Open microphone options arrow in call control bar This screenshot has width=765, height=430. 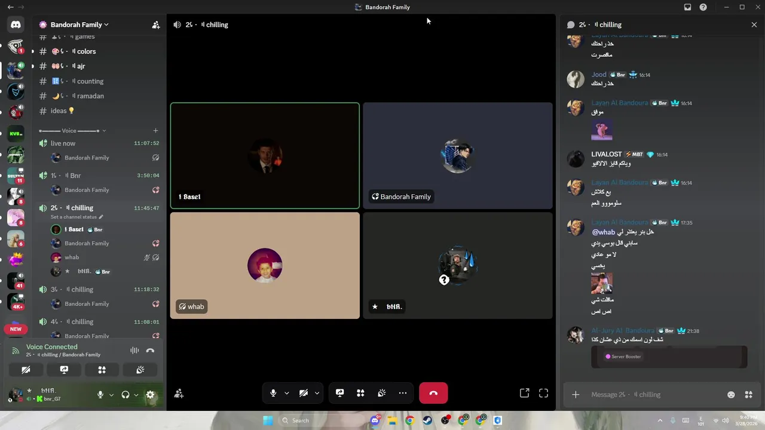pyautogui.click(x=287, y=393)
